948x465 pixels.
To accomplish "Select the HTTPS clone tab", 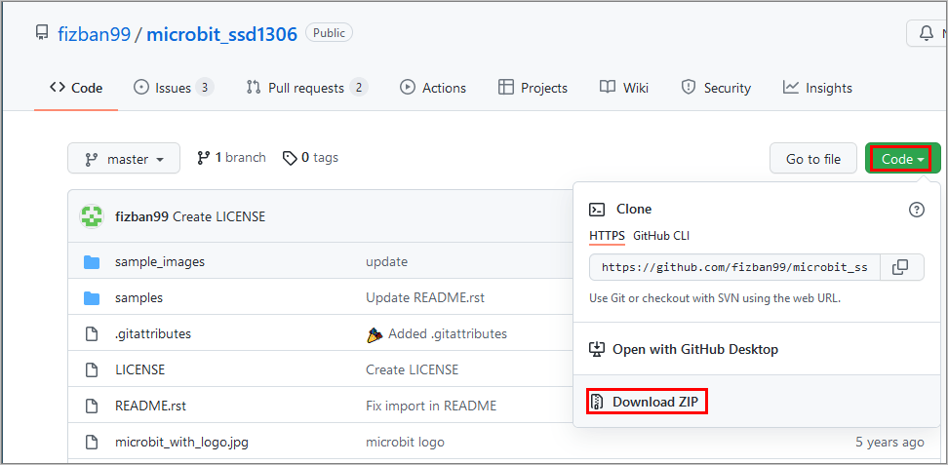I will [x=607, y=236].
